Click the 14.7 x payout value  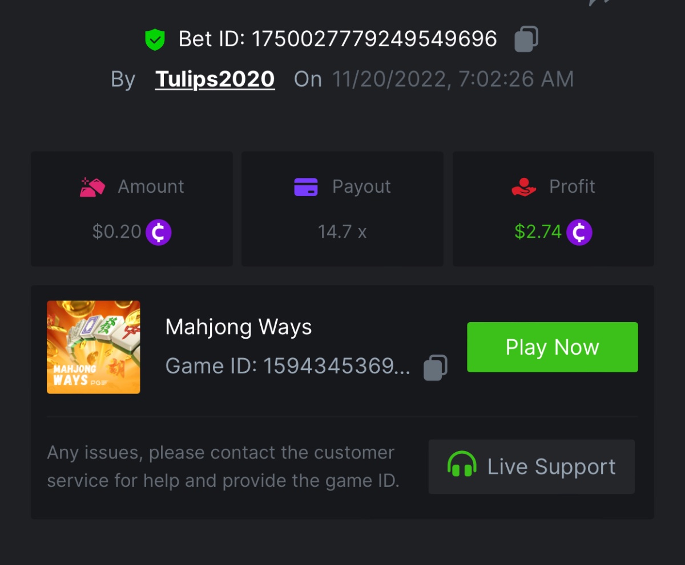click(342, 232)
